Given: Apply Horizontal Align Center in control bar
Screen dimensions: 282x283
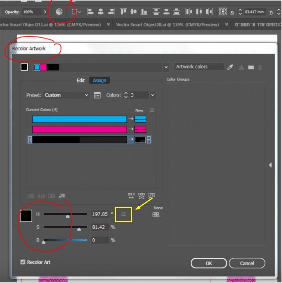Looking at the screenshot, I should click(101, 12).
